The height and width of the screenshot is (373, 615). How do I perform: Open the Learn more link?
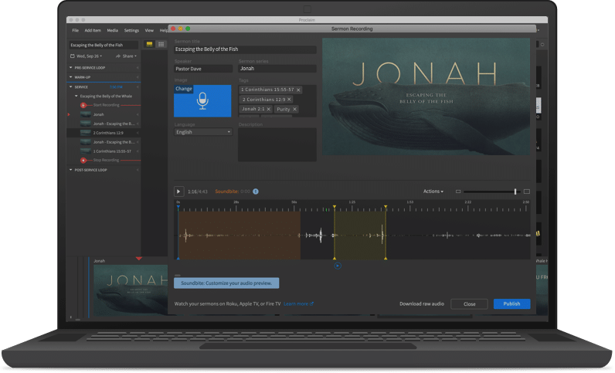point(298,304)
